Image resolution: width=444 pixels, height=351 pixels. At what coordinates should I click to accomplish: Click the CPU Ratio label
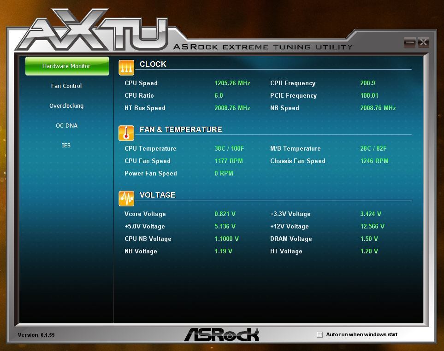(x=139, y=96)
